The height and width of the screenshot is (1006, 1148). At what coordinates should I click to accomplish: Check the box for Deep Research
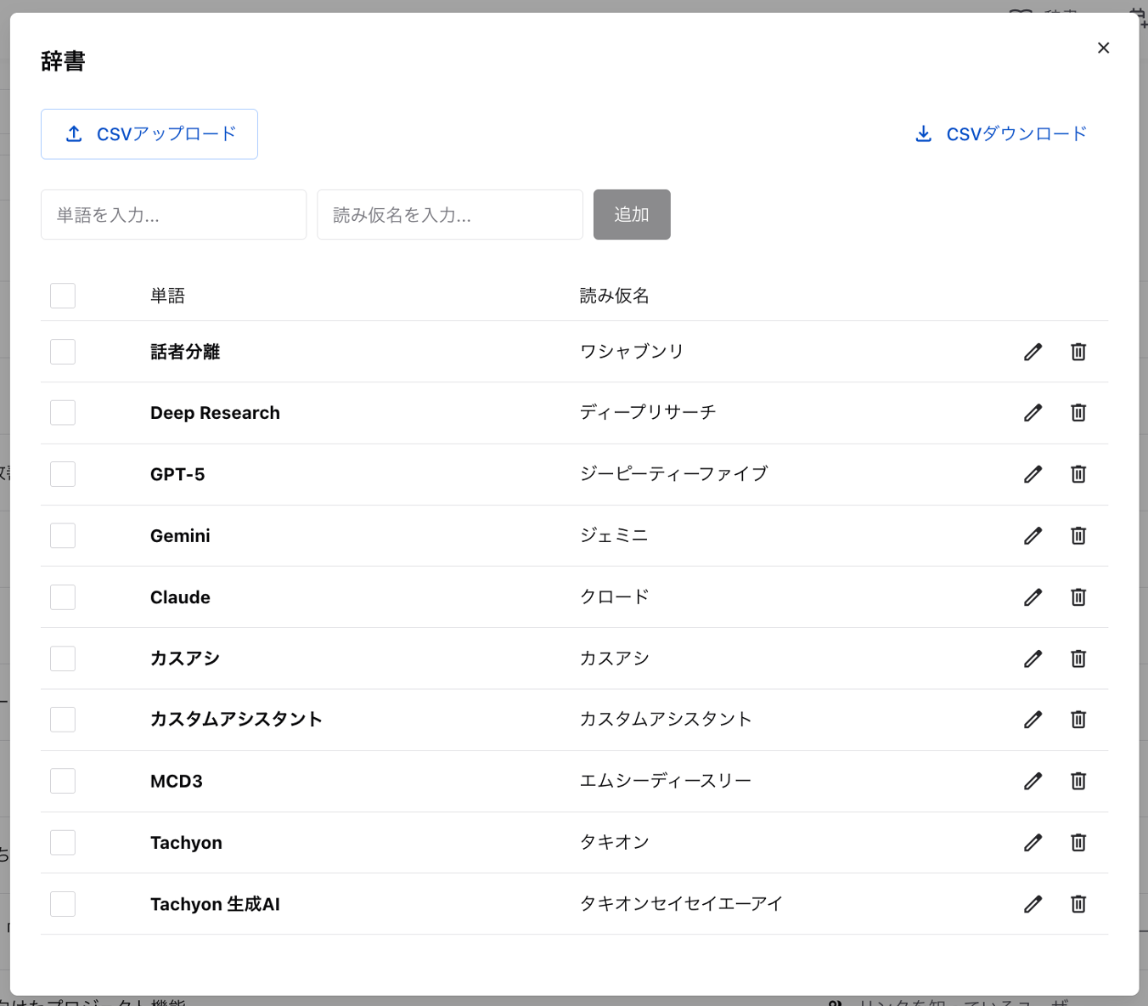[x=63, y=413]
